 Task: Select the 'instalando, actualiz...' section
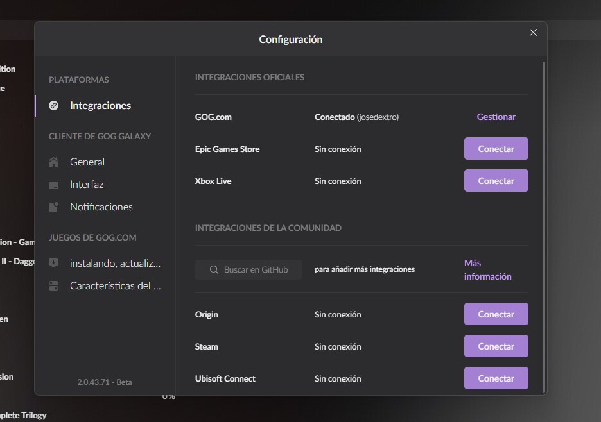pyautogui.click(x=115, y=264)
